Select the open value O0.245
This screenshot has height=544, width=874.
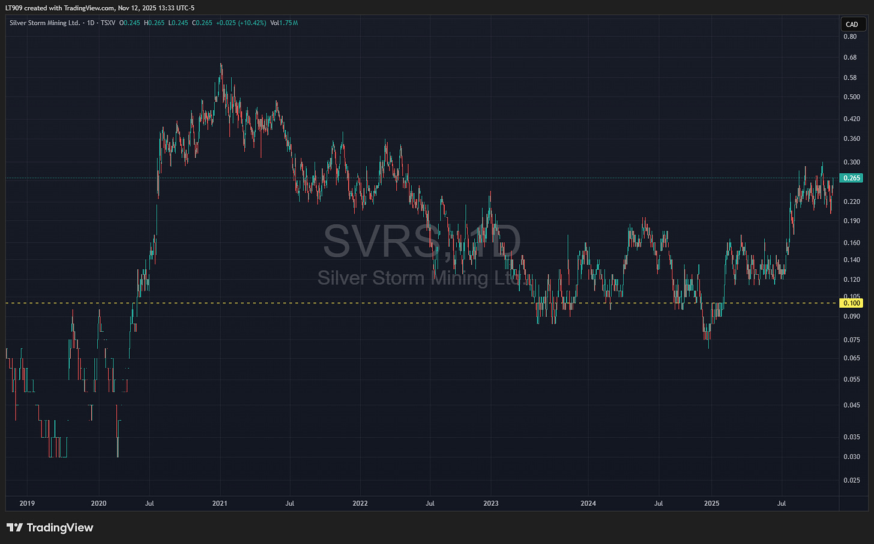tap(130, 23)
